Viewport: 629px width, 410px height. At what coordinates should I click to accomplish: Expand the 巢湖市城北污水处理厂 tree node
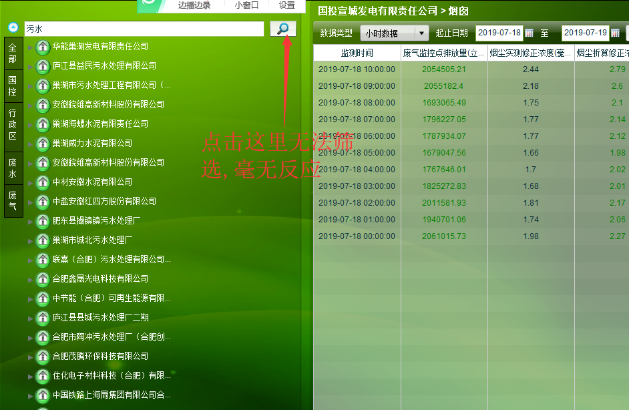(x=31, y=241)
